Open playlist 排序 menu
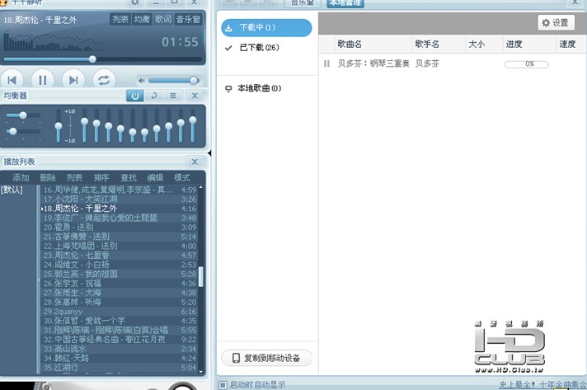This screenshot has width=587, height=390. click(101, 178)
